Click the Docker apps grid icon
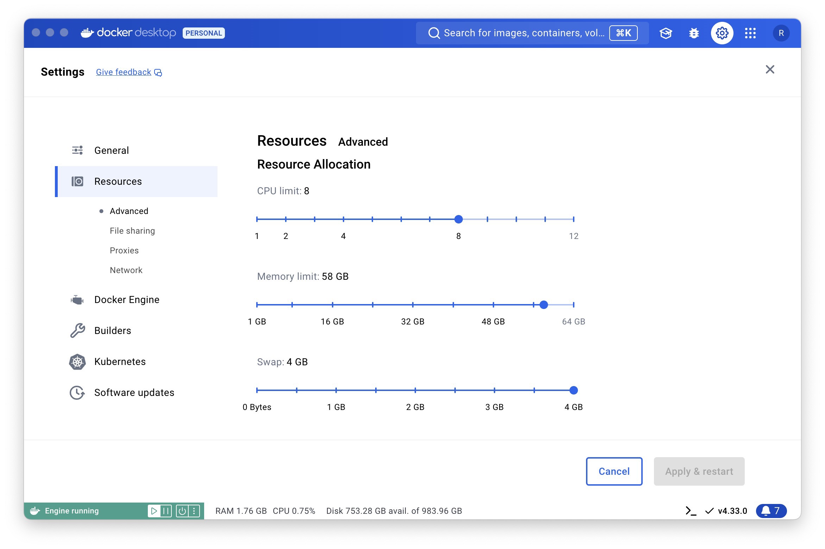The width and height of the screenshot is (825, 549). 750,32
